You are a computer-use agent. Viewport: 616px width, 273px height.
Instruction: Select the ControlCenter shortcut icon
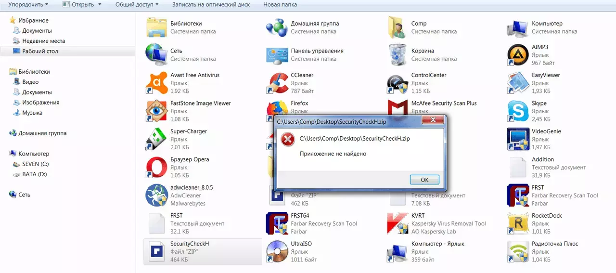point(398,83)
